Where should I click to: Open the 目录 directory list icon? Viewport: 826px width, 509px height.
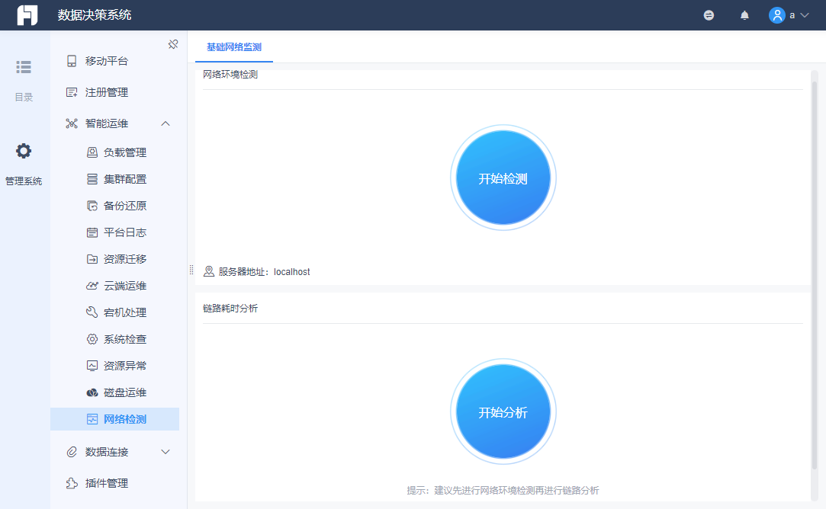[24, 67]
